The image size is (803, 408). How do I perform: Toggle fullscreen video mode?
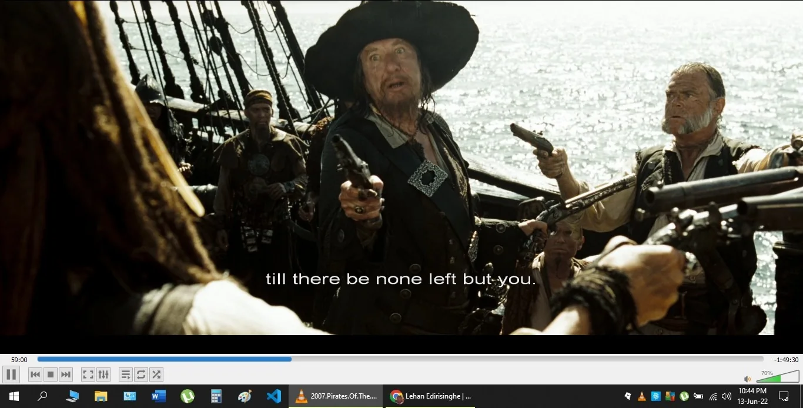pos(88,374)
